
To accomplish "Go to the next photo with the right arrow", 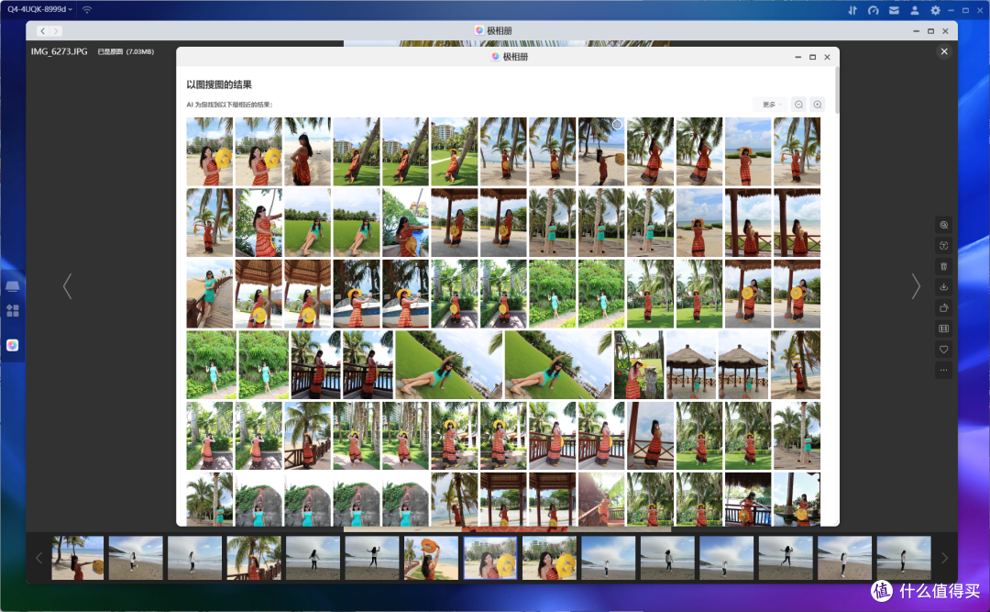I will (x=916, y=286).
